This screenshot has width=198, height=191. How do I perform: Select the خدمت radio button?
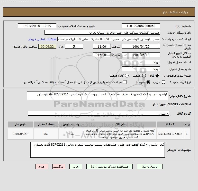(144, 76)
